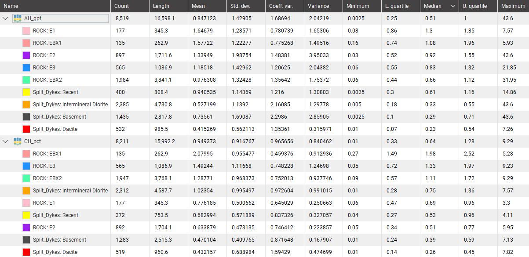The height and width of the screenshot is (257, 529).
Task: Click the AU_gpt dataset icon
Action: click(18, 18)
